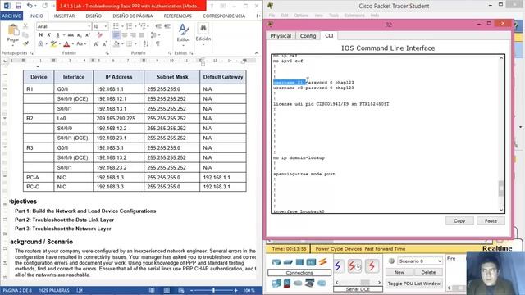Screen dimensions: 525x295
Task: Open the Scenario 0 dropdown
Action: pyautogui.click(x=420, y=261)
